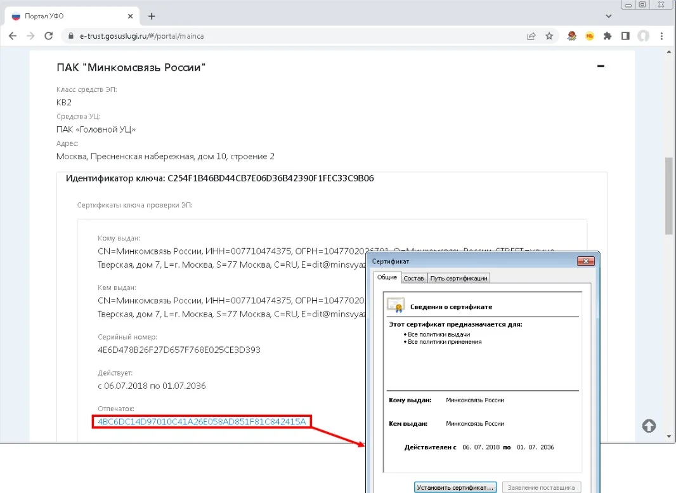Switch to the Состав tab
This screenshot has width=676, height=493.
click(x=413, y=278)
